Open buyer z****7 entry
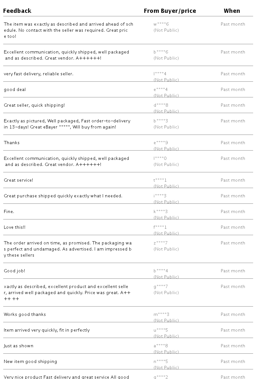Image resolution: width=256 pixels, height=379 pixels. pos(161,243)
